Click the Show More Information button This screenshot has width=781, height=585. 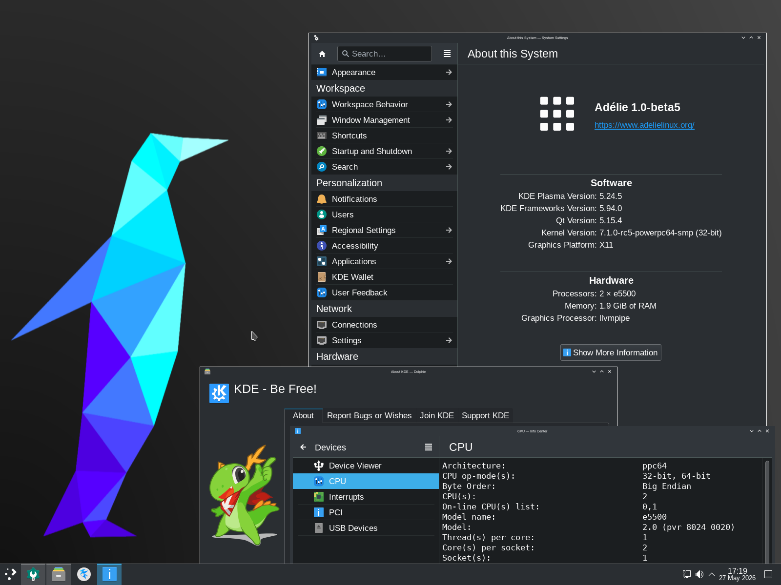pyautogui.click(x=611, y=352)
